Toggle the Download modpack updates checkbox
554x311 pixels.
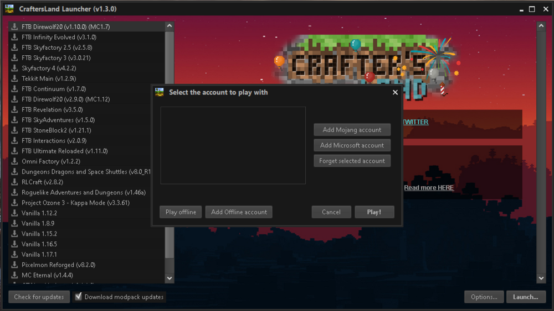pos(78,297)
